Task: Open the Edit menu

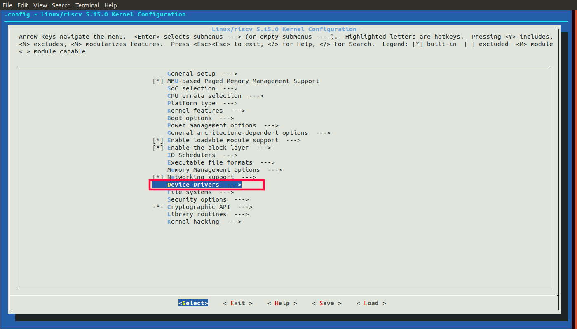Action: pyautogui.click(x=23, y=5)
